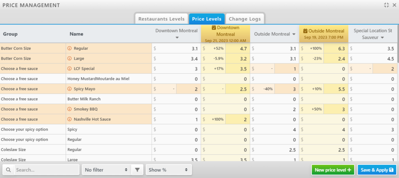Switch to the Restaurants Levels tab
The height and width of the screenshot is (178, 399).
pos(161,19)
